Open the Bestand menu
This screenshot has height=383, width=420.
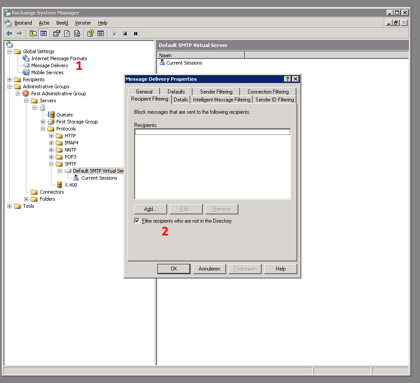(x=23, y=23)
